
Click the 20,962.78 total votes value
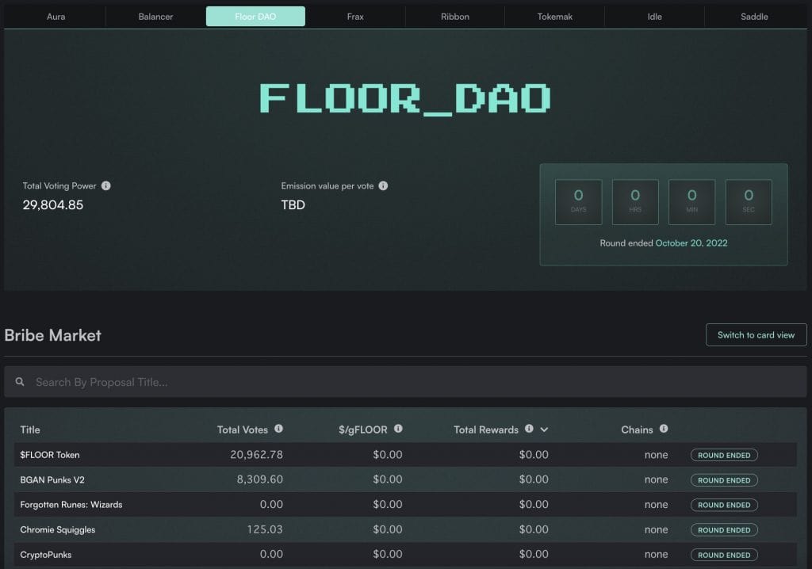click(256, 455)
